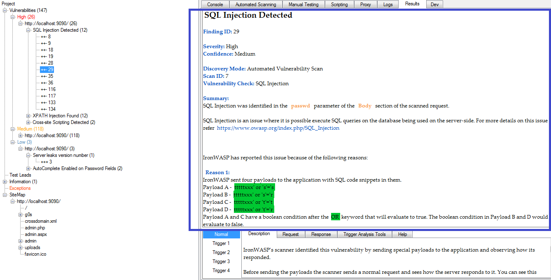Viewport: 551px width, 280px height.
Task: Open the Console tab
Action: click(216, 4)
